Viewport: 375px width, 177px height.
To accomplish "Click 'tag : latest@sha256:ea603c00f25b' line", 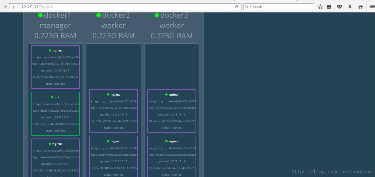I will (56, 111).
